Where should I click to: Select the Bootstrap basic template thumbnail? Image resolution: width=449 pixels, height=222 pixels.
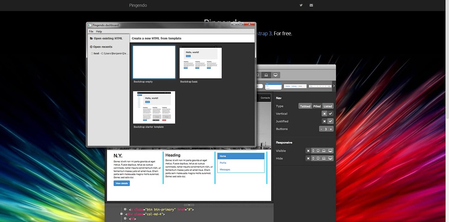tap(200, 62)
